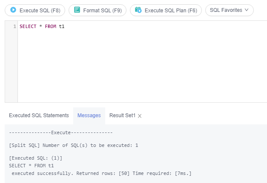Click Execute SQL Plan (F6) button

coord(166,10)
